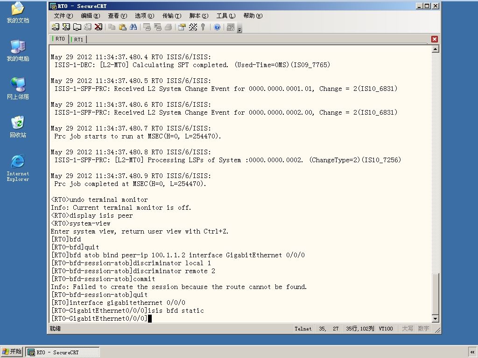Click the line ending 'isis bfd static'
478x358 pixels.
(x=127, y=310)
